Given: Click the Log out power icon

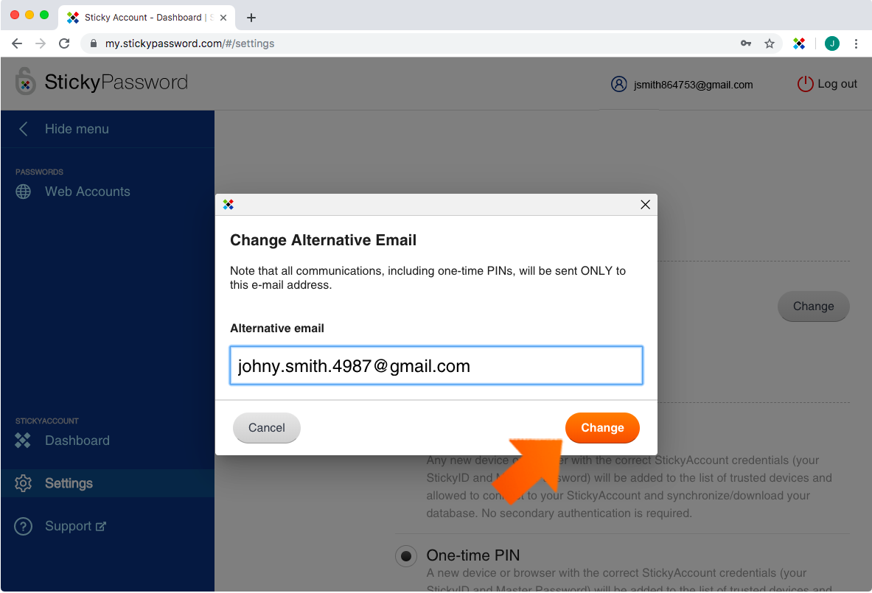Looking at the screenshot, I should tap(805, 84).
